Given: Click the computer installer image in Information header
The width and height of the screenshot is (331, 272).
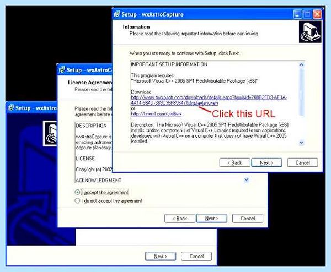Looking at the screenshot, I should 310,32.
